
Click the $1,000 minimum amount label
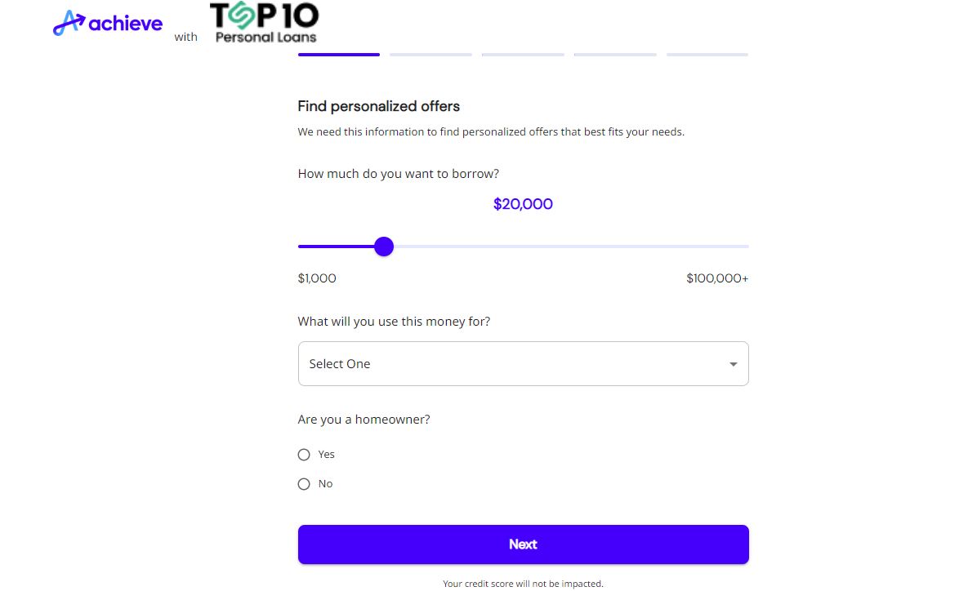pos(317,278)
